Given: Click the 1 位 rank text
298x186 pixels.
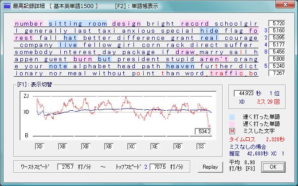Looking at the screenshot, I should (274, 93).
